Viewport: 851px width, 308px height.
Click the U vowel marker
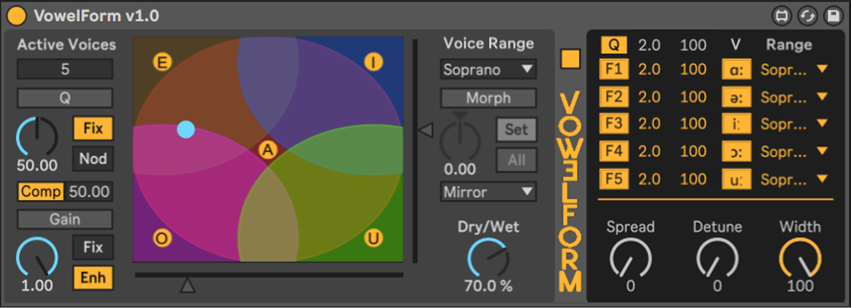[373, 238]
